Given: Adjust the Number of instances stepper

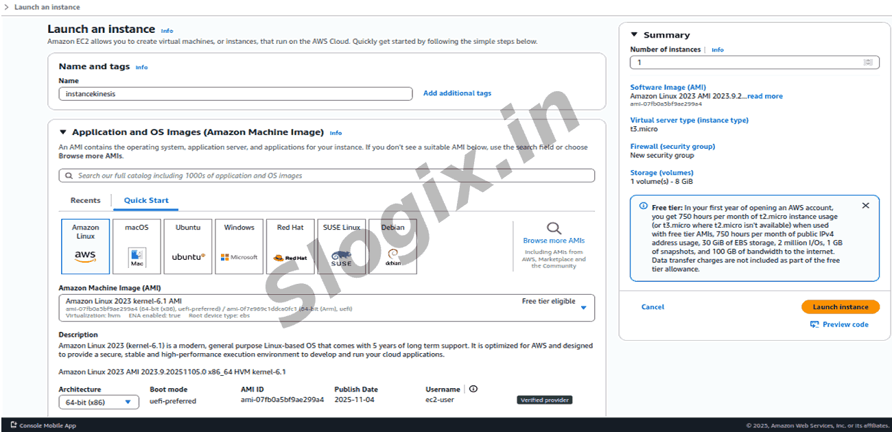Looking at the screenshot, I should pos(868,62).
